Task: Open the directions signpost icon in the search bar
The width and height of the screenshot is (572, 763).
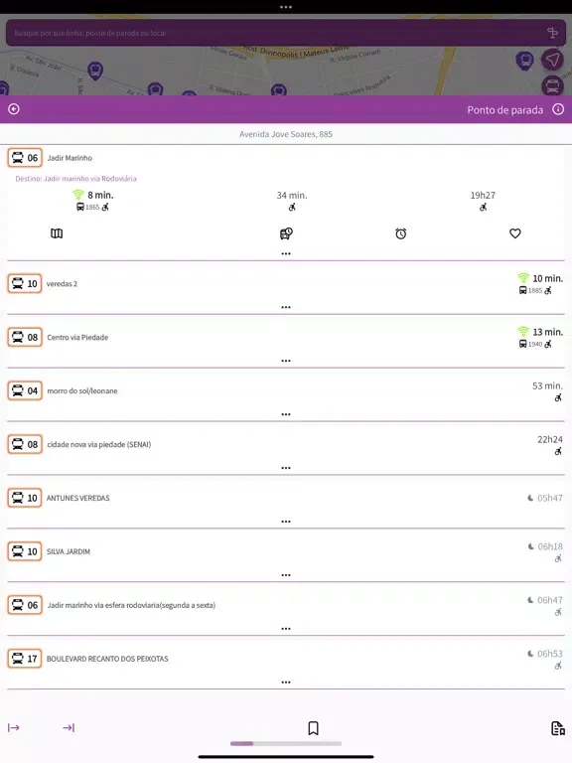Action: tap(552, 33)
